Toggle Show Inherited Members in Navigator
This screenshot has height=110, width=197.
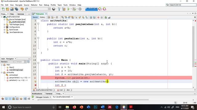pyautogui.click(x=3, y=99)
